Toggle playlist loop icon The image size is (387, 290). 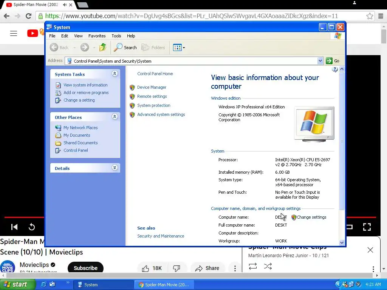(253, 266)
